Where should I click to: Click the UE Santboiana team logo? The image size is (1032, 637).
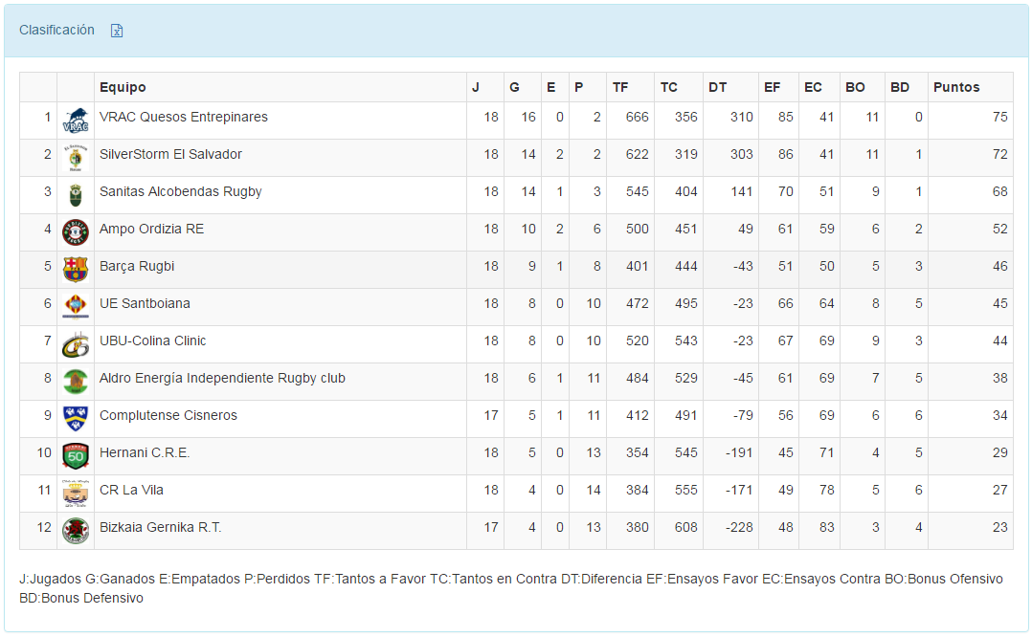(76, 307)
